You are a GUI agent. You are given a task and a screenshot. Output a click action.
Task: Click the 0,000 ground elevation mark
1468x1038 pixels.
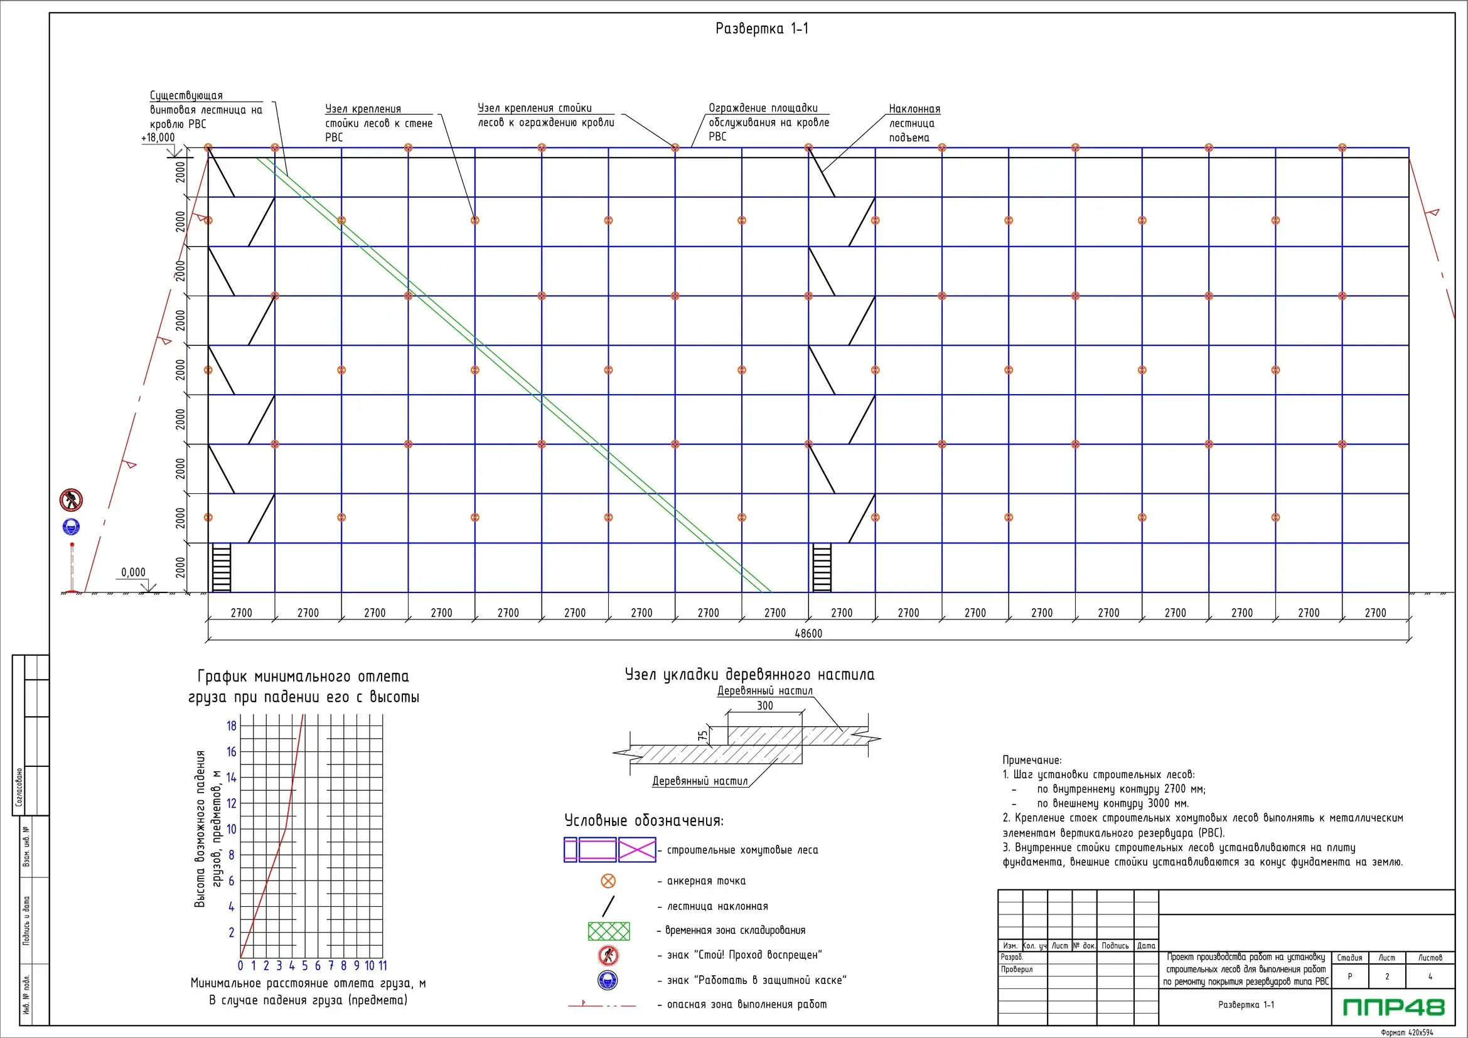point(133,573)
